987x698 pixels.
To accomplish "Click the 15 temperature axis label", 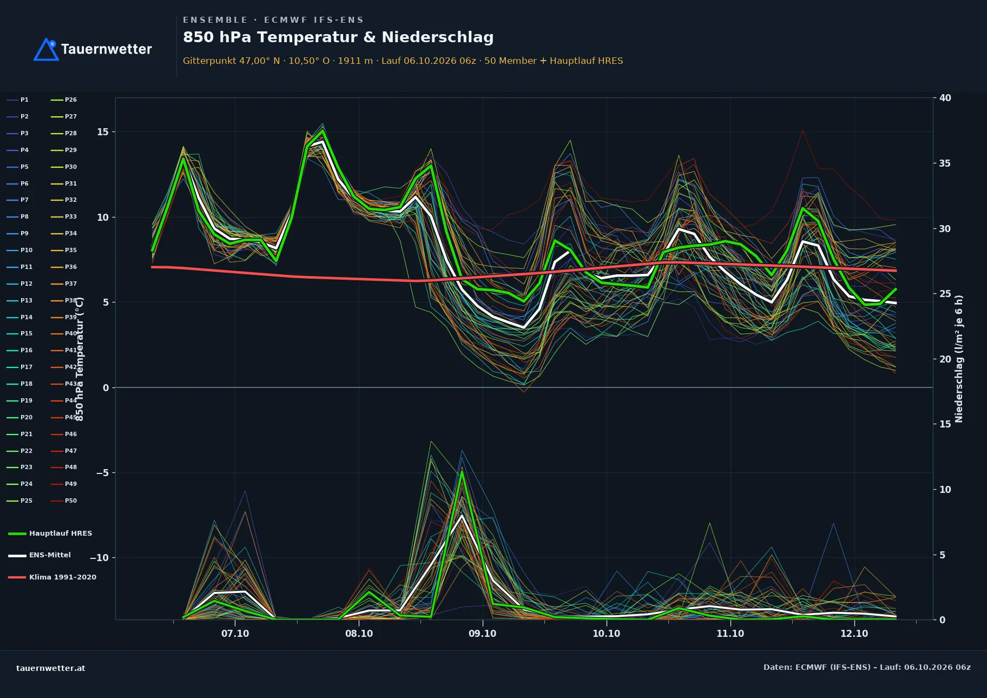I will coord(103,132).
